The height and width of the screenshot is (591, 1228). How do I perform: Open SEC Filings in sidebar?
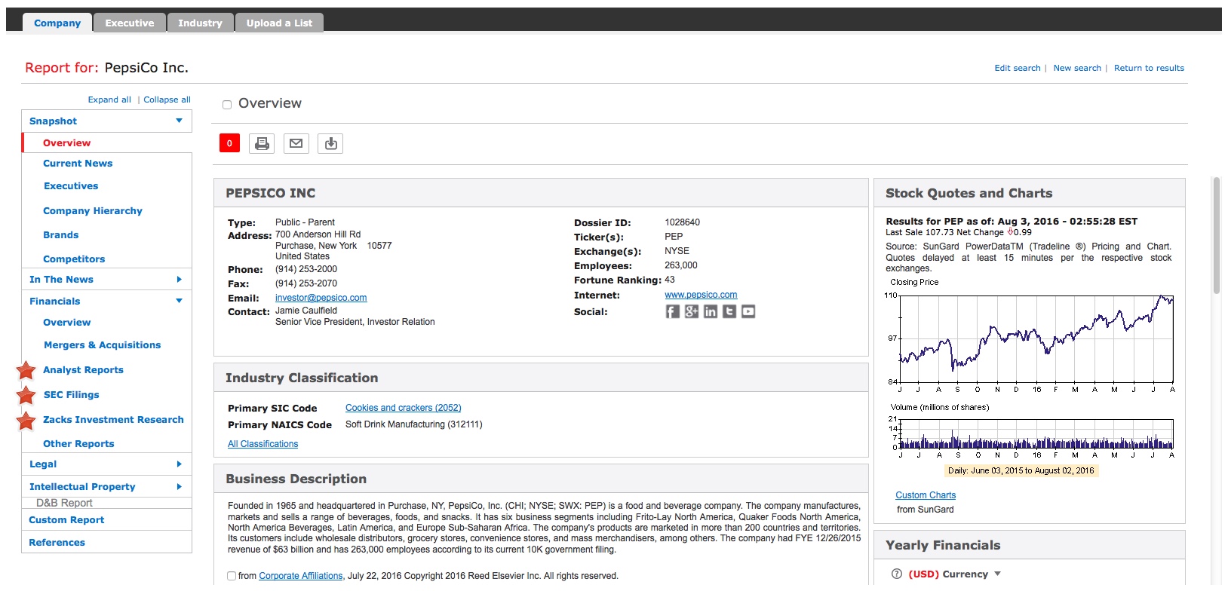[72, 394]
